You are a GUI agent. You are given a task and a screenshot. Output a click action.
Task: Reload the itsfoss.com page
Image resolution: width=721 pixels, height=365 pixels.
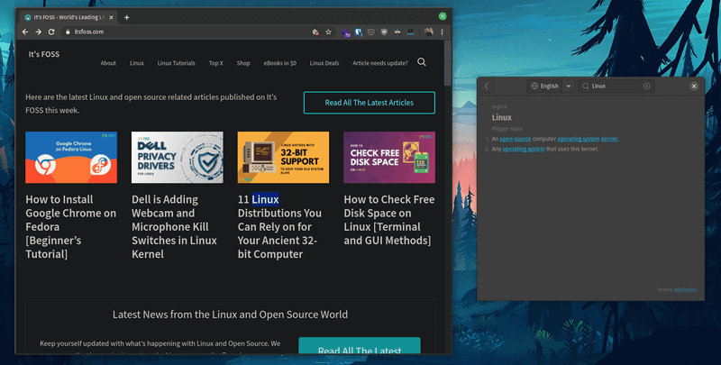[x=51, y=32]
